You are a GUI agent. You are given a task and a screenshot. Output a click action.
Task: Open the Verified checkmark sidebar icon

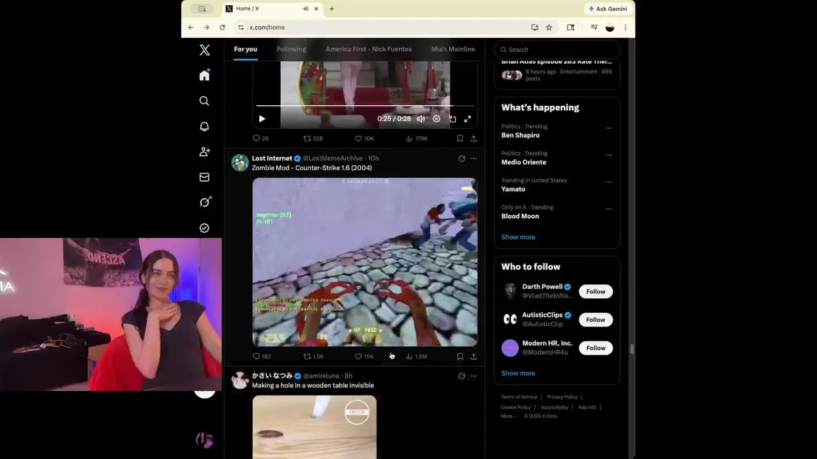pyautogui.click(x=204, y=228)
